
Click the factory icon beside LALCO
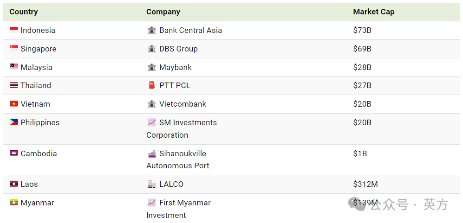point(151,184)
